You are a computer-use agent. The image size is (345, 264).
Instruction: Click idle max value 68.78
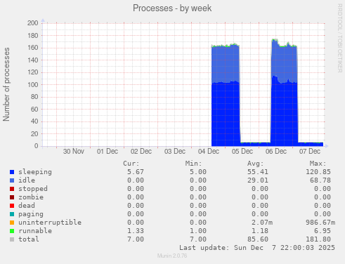[320, 180]
